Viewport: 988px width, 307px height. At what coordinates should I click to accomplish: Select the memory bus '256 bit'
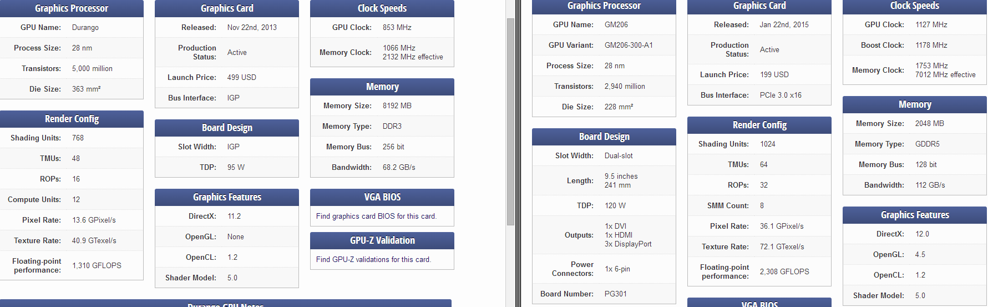click(393, 147)
